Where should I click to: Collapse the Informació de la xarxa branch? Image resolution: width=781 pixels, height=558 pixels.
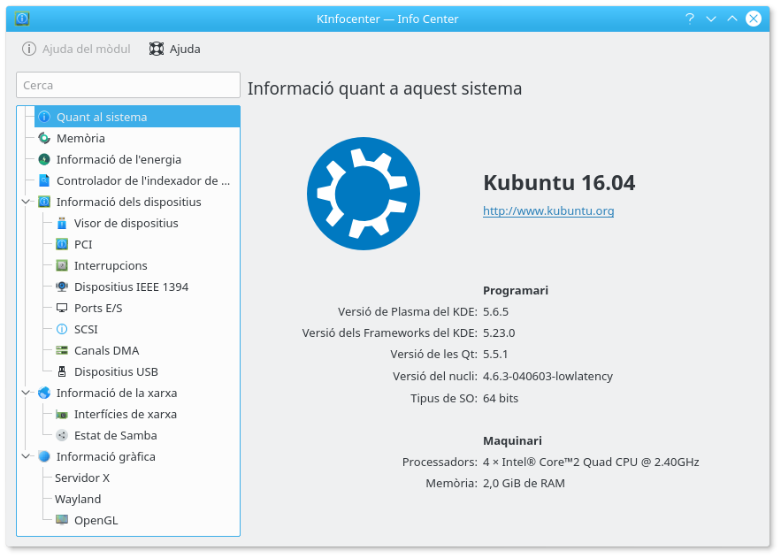pyautogui.click(x=26, y=393)
